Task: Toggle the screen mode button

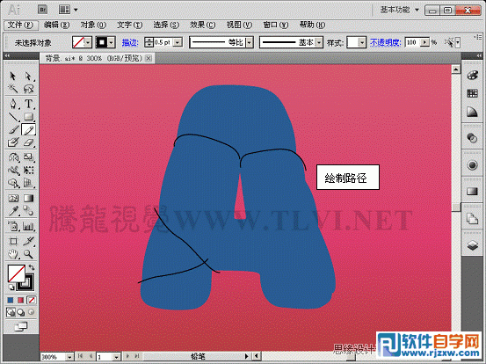Action: (x=21, y=326)
